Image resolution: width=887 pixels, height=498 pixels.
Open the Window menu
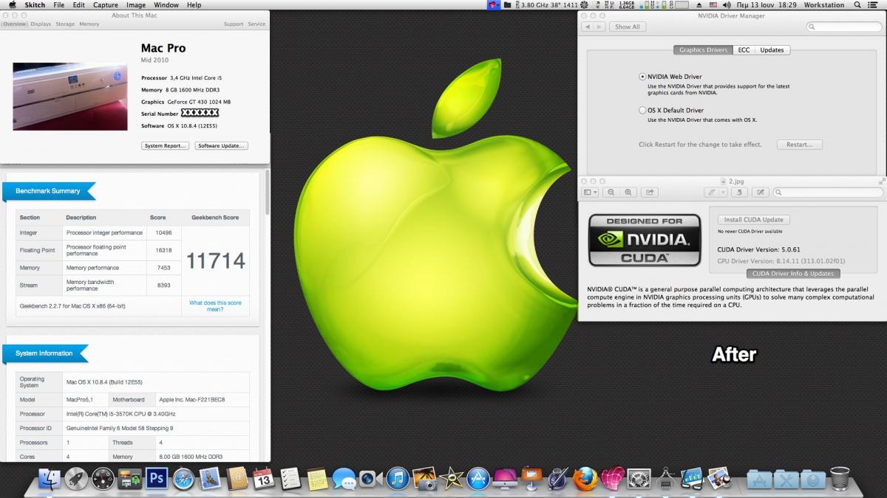click(166, 5)
